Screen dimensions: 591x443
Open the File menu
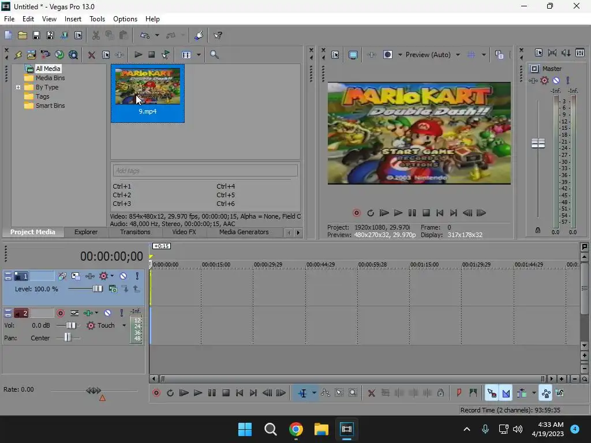tap(9, 19)
